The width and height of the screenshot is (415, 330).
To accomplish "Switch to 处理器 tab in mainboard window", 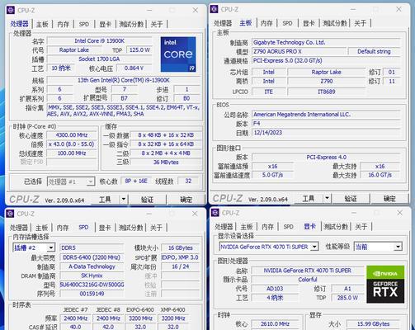I will [223, 23].
